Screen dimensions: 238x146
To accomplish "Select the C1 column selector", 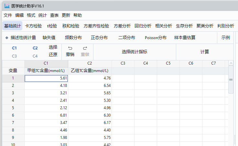I will [14, 48].
